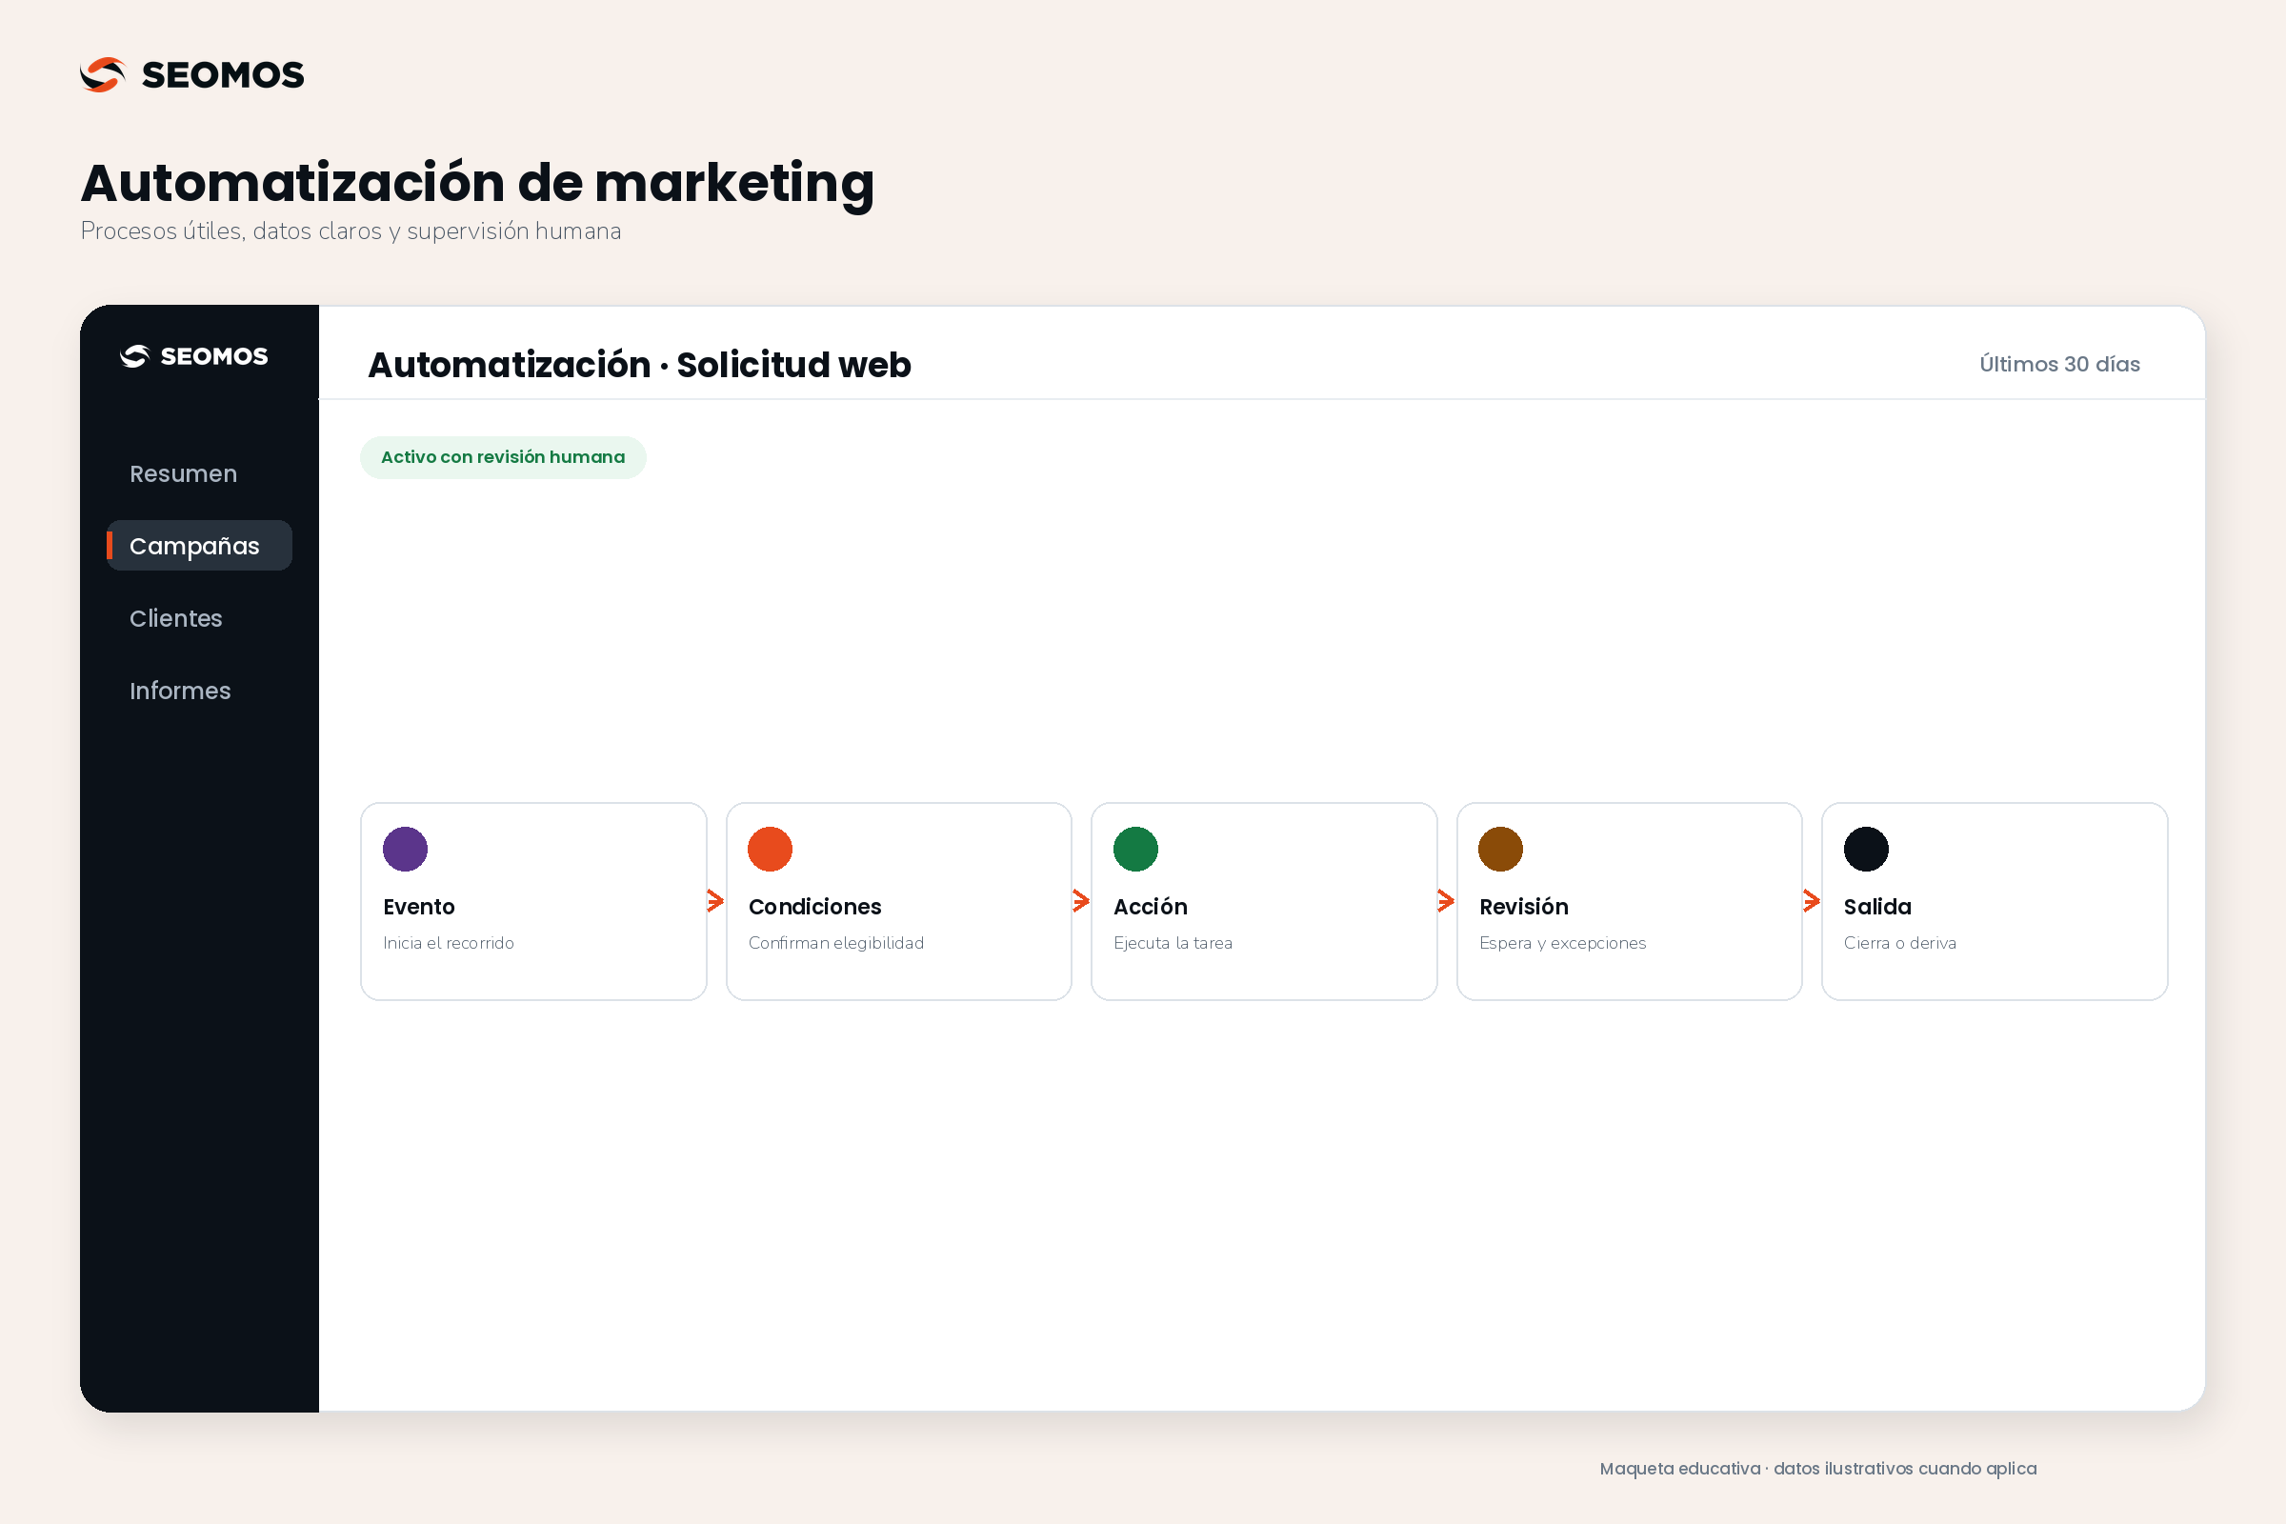Click the orange Condiciones step circle
The height and width of the screenshot is (1524, 2286).
pyautogui.click(x=770, y=849)
